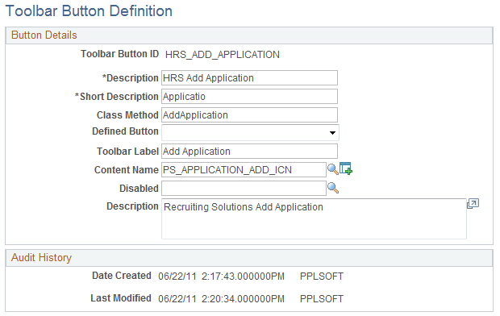Click the empty Disabled input field
The width and height of the screenshot is (500, 316).
pyautogui.click(x=244, y=188)
